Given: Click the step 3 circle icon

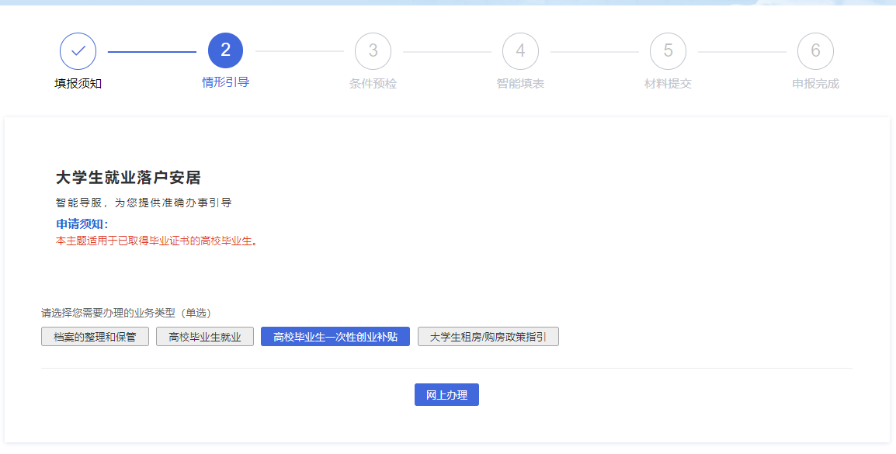Looking at the screenshot, I should coord(373,51).
